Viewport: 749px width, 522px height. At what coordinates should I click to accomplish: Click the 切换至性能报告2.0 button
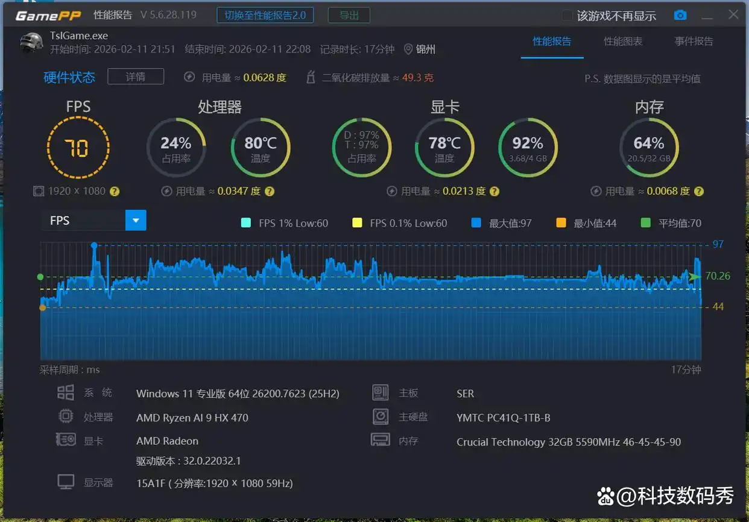[265, 15]
